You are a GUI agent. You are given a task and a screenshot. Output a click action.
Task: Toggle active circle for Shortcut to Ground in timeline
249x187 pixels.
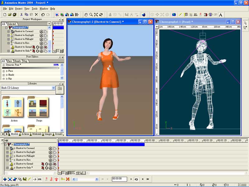[x=46, y=164]
